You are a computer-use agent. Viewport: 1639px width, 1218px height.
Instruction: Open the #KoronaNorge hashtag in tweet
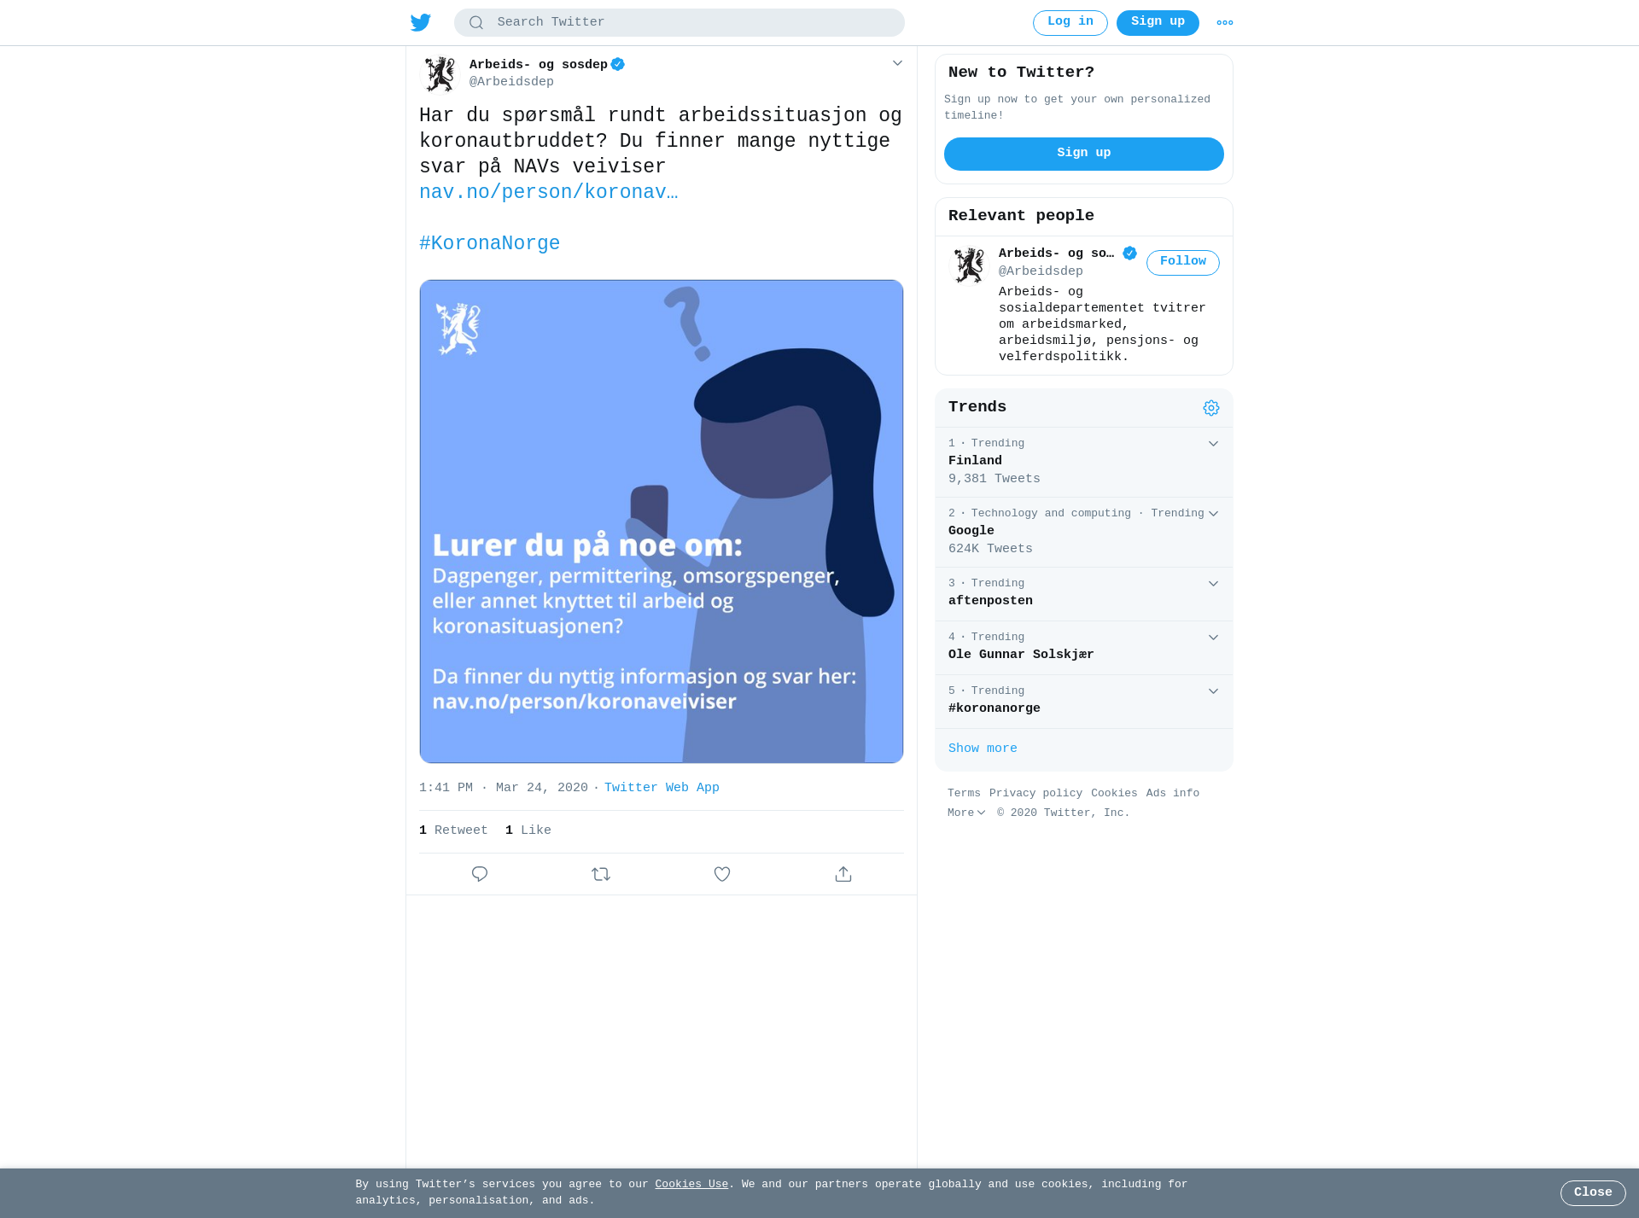click(490, 244)
